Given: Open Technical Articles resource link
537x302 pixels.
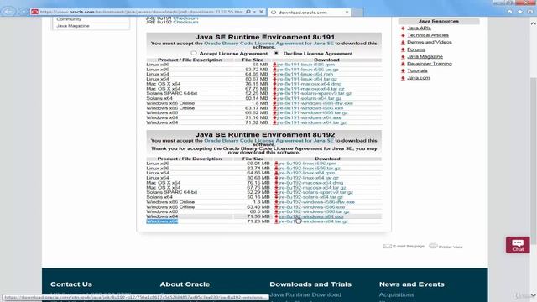Looking at the screenshot, I should pos(427,35).
